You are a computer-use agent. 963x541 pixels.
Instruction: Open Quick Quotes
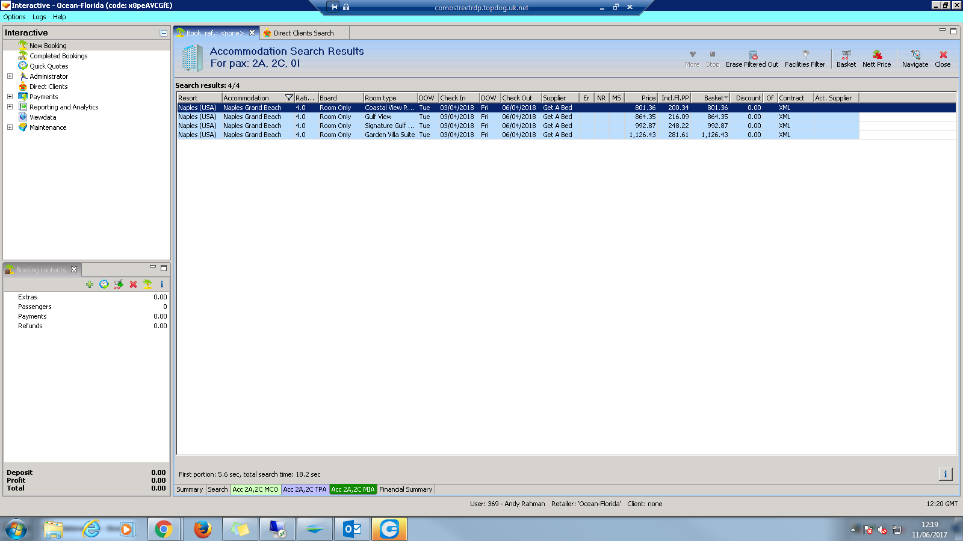pyautogui.click(x=49, y=66)
